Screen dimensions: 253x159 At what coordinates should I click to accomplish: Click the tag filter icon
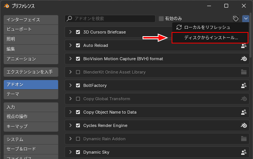coord(236,18)
